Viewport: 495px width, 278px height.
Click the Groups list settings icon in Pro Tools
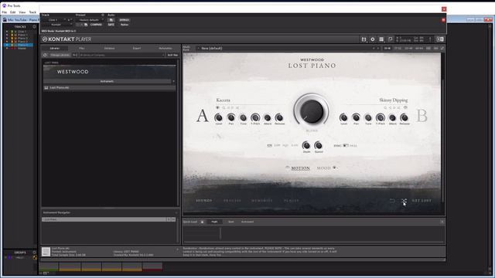point(34,253)
